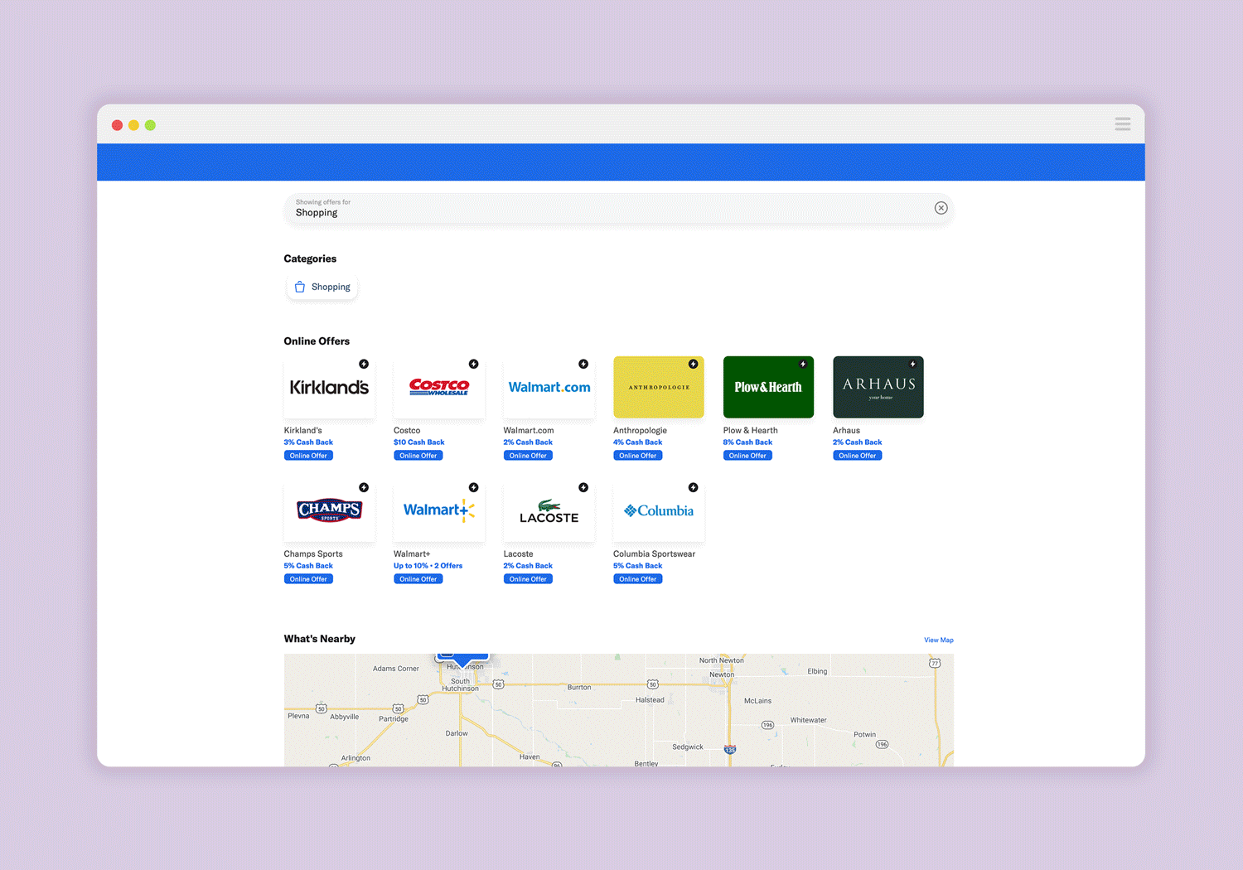Click Costco $10 Cash Back text
This screenshot has width=1243, height=870.
tap(418, 442)
